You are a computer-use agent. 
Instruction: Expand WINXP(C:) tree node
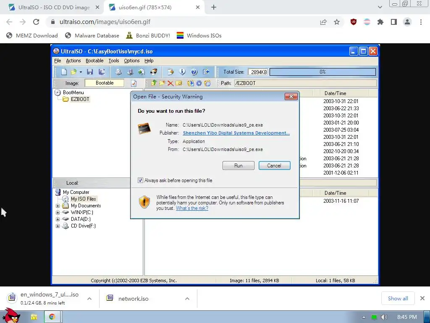click(x=58, y=212)
